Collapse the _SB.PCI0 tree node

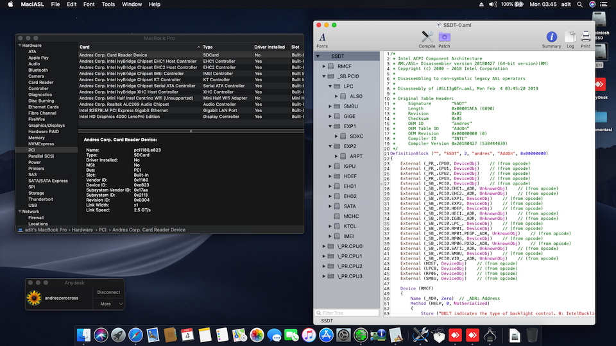[x=324, y=76]
